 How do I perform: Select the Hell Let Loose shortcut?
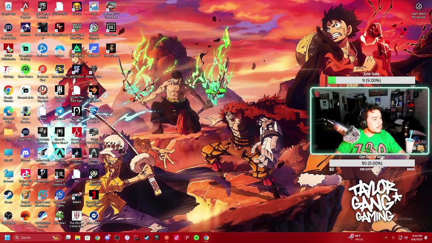click(60, 94)
